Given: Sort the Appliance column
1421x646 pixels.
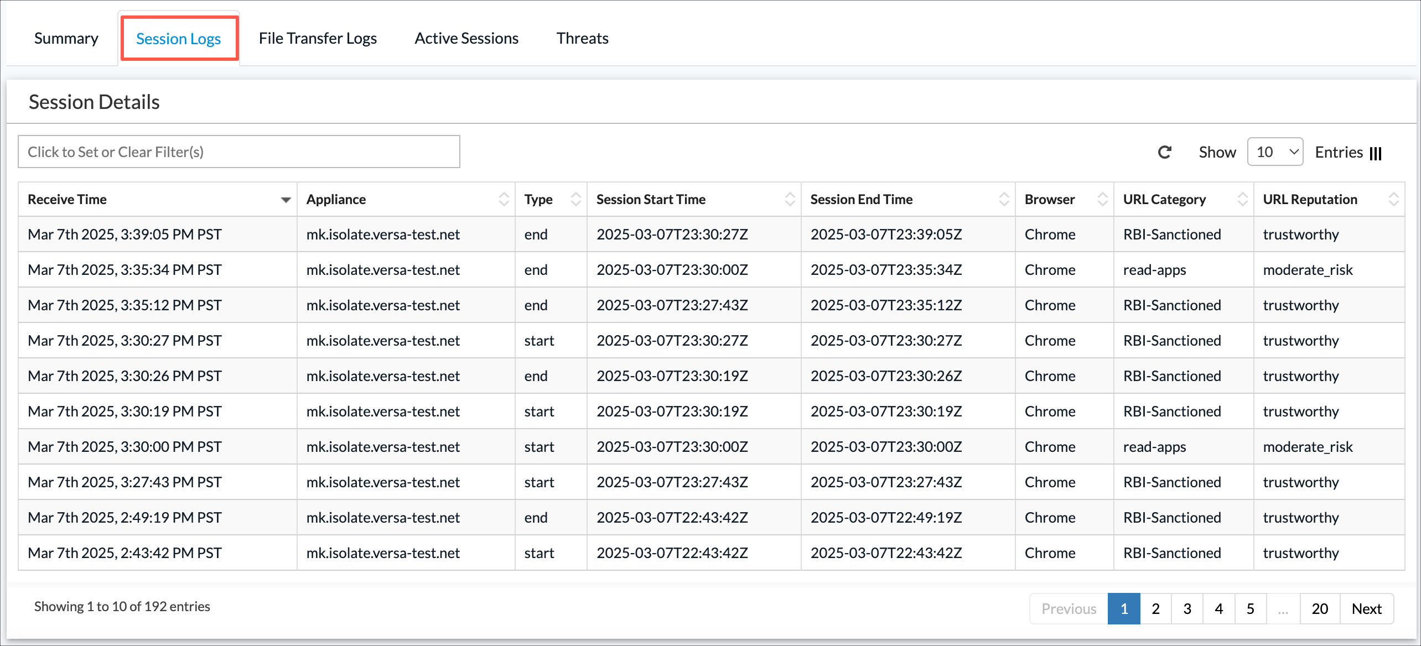Looking at the screenshot, I should coord(504,199).
